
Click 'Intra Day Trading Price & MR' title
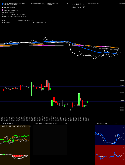(46, 123)
